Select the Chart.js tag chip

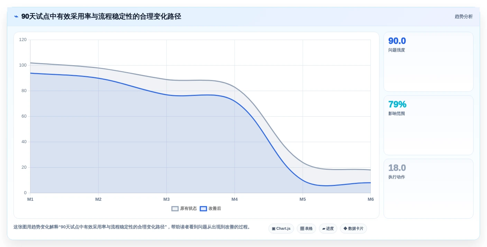[281, 229]
